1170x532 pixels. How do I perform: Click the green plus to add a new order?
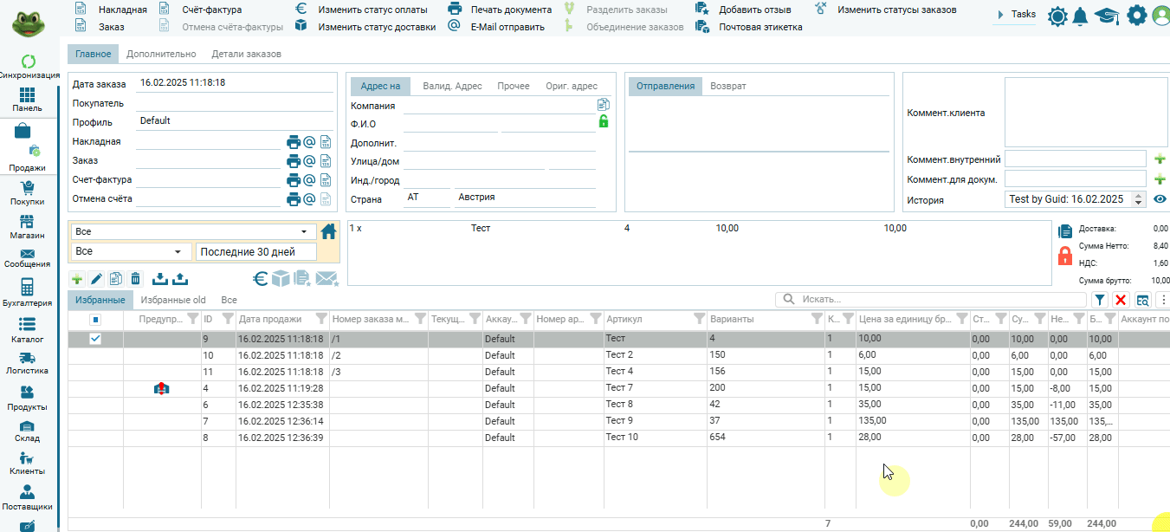[77, 279]
